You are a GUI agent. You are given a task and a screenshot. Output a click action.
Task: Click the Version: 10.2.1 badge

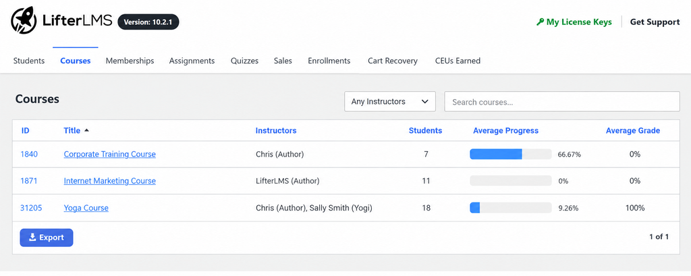148,22
